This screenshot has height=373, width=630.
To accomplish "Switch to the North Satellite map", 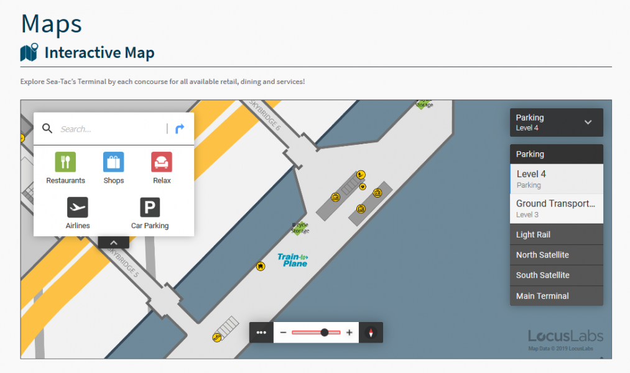I will click(x=555, y=254).
